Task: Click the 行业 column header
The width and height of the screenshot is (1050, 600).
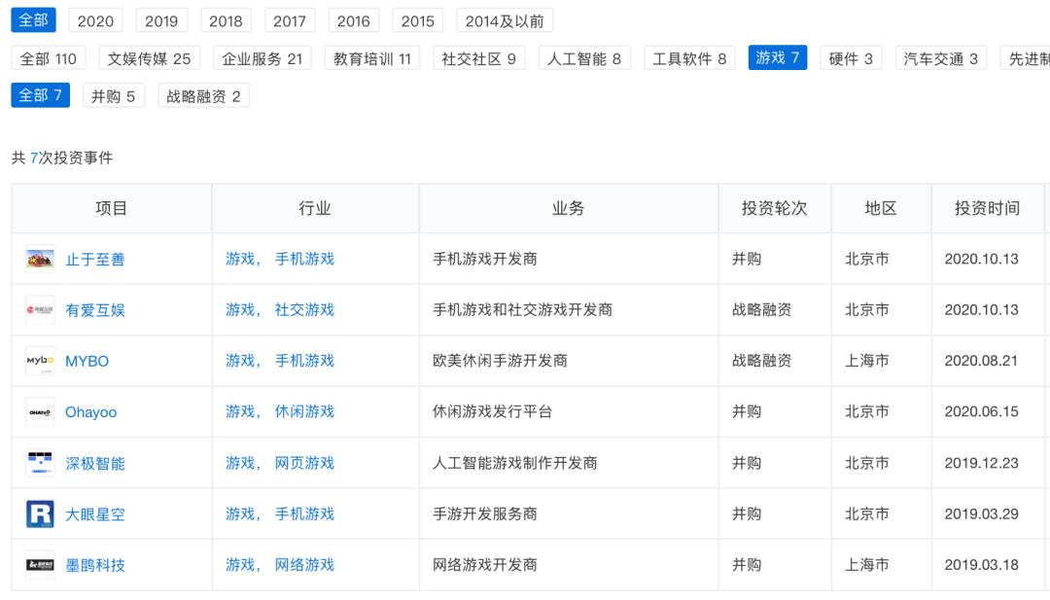Action: pos(315,208)
